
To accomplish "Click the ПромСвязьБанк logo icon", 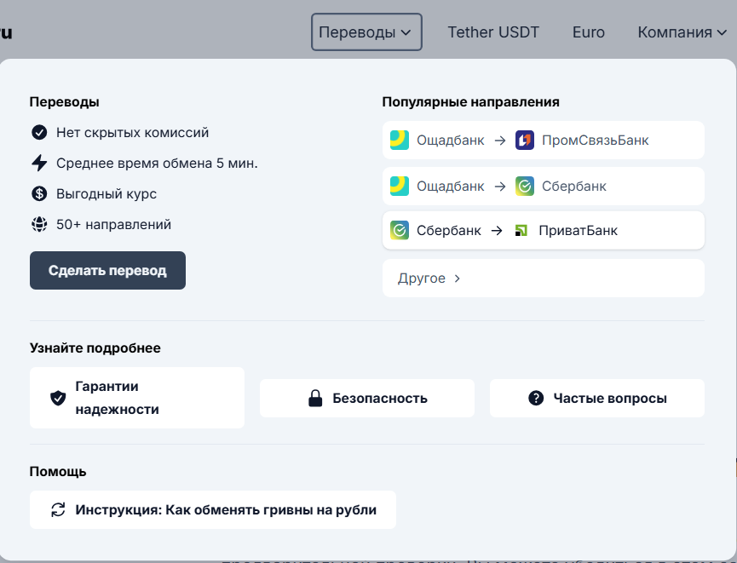I will 525,141.
